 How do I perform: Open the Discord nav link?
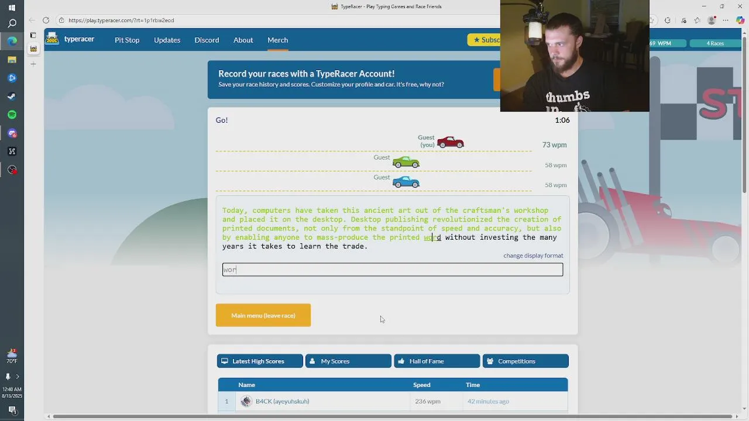tap(207, 40)
